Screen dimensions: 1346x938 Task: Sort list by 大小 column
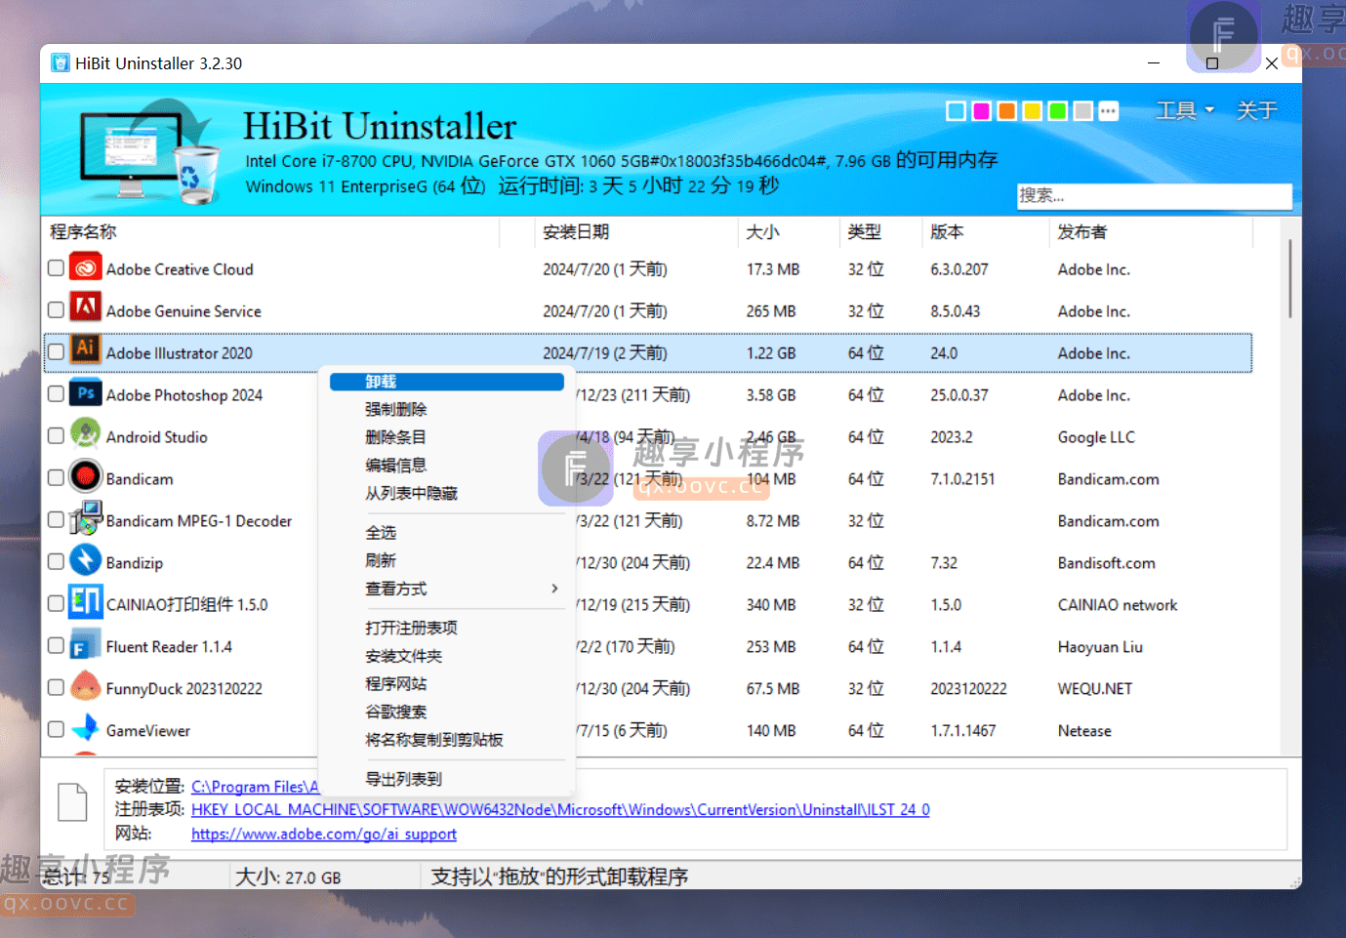point(788,232)
